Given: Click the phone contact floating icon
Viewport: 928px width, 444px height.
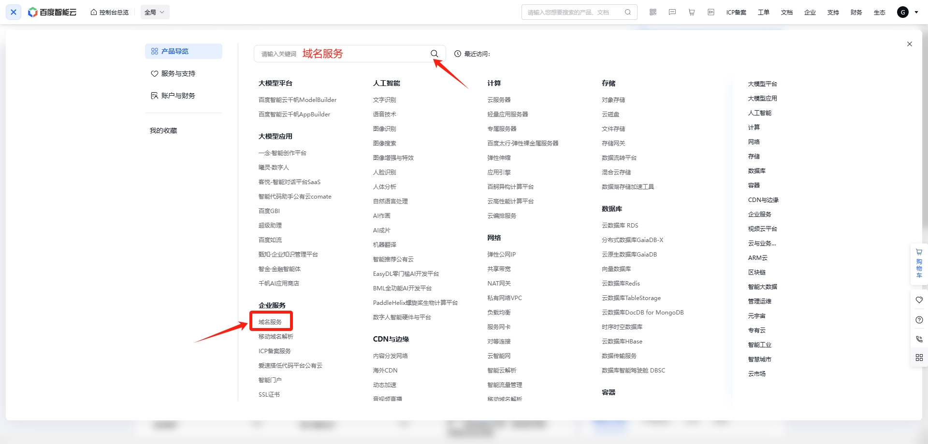Looking at the screenshot, I should tap(919, 339).
